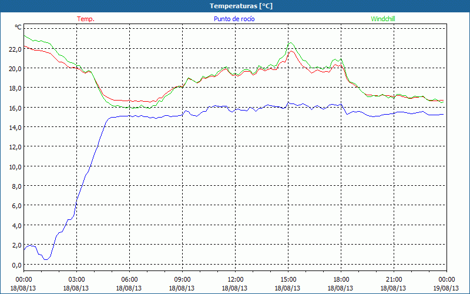
Task: Click the 19/08/13 date label
Action: point(446,288)
